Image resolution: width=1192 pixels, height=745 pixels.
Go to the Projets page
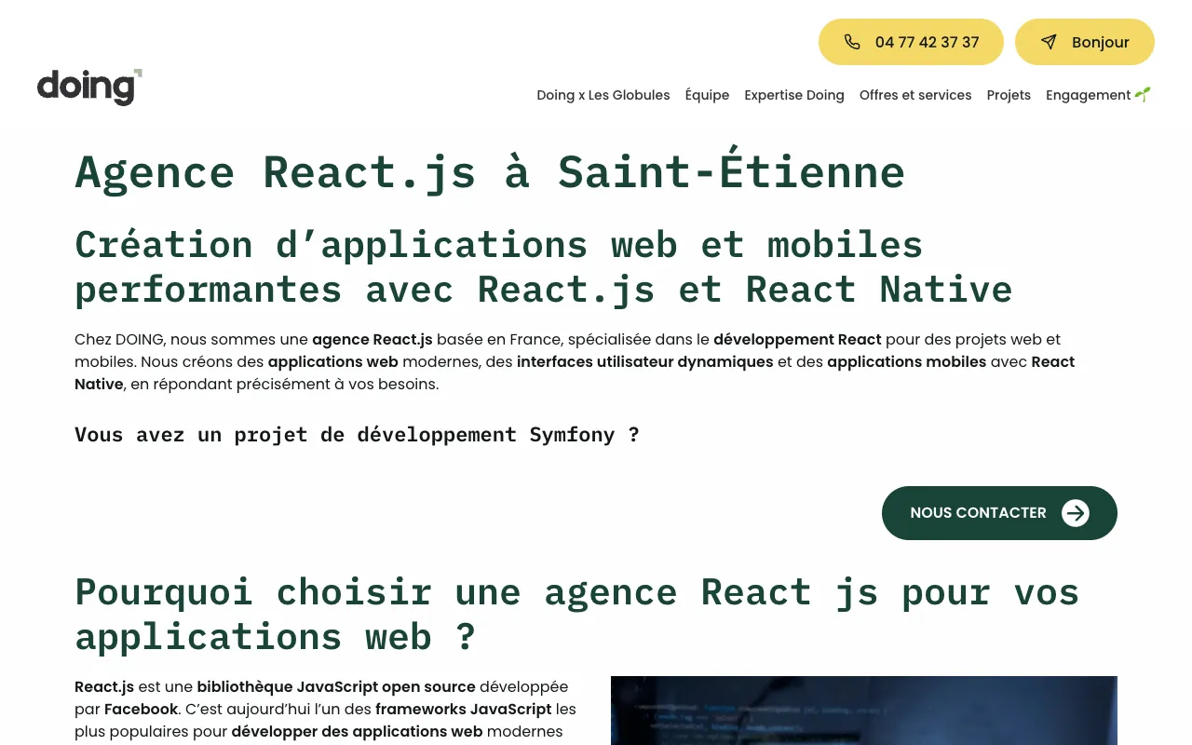(x=1009, y=95)
